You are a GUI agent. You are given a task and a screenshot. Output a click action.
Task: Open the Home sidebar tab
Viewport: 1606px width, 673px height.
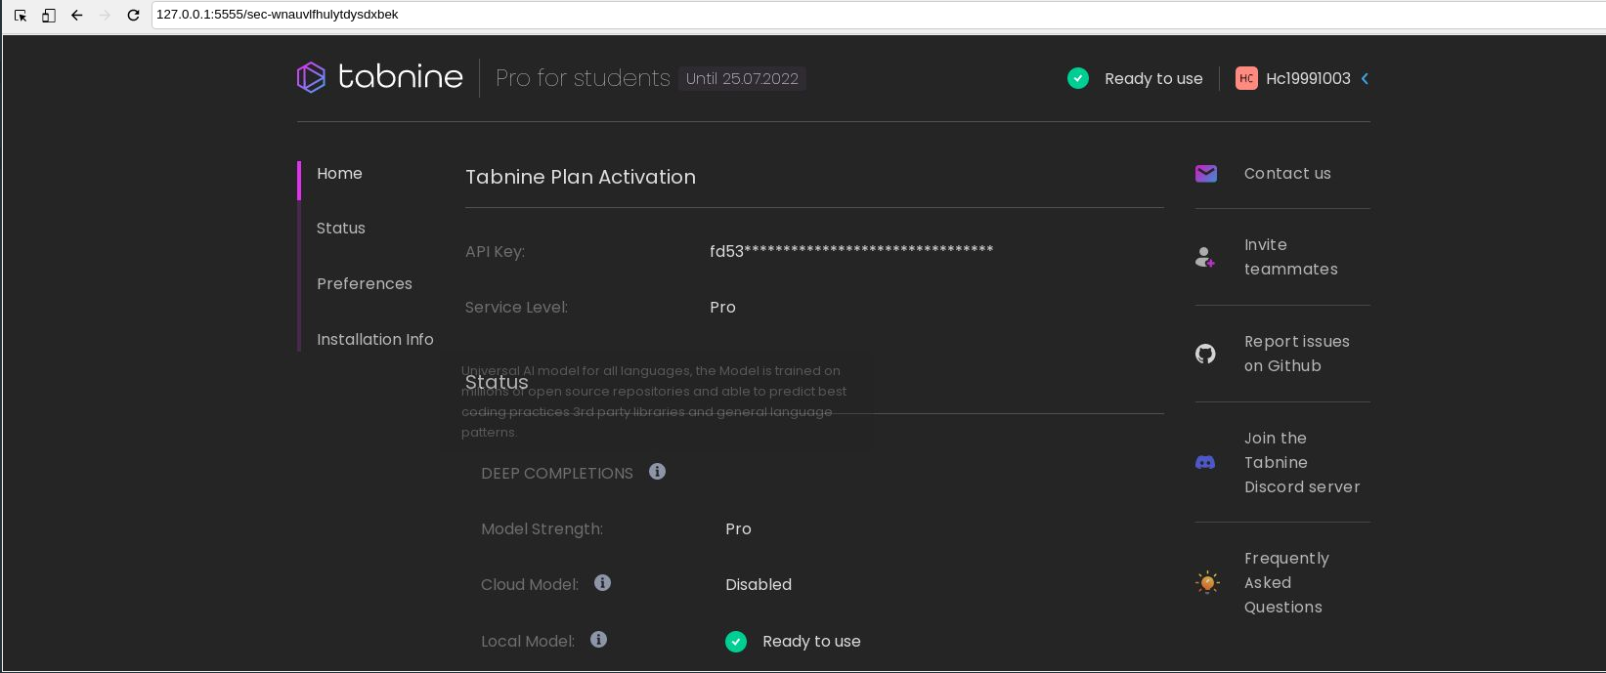tap(339, 173)
